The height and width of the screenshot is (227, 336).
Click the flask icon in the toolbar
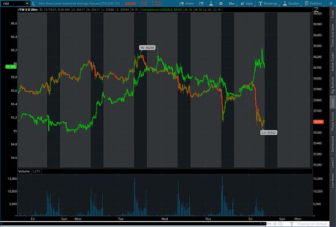pos(211,3)
